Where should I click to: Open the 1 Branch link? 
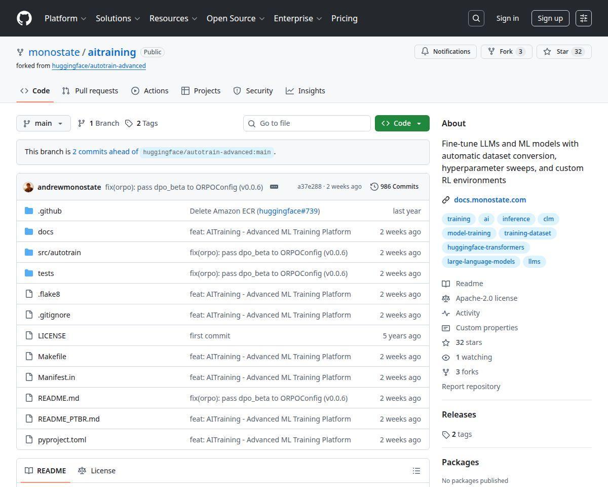[x=98, y=123]
